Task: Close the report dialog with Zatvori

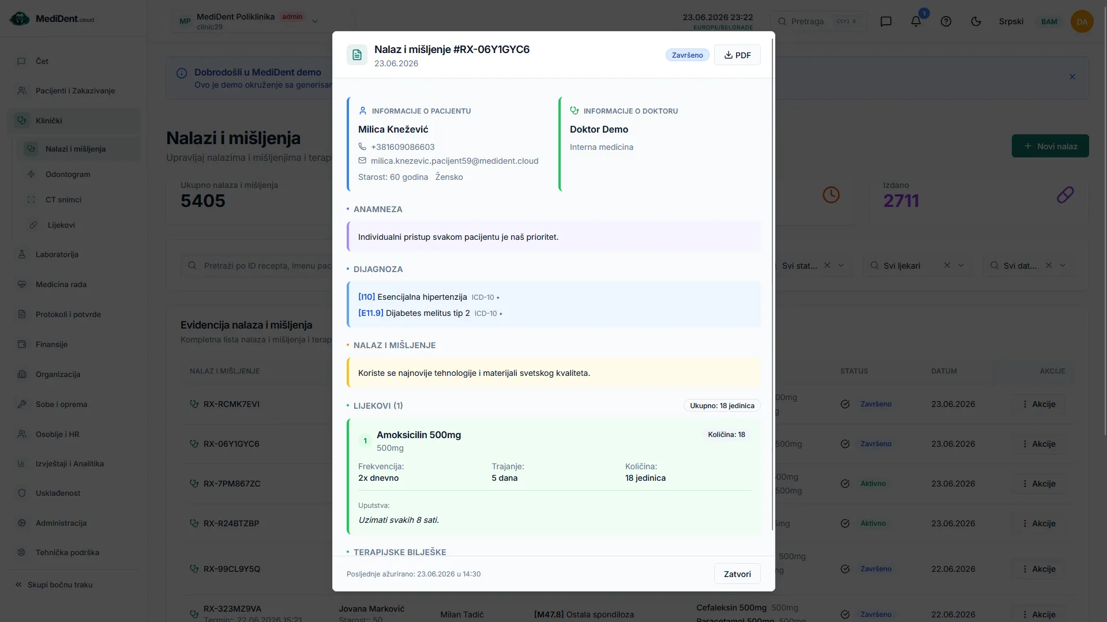Action: tap(737, 574)
